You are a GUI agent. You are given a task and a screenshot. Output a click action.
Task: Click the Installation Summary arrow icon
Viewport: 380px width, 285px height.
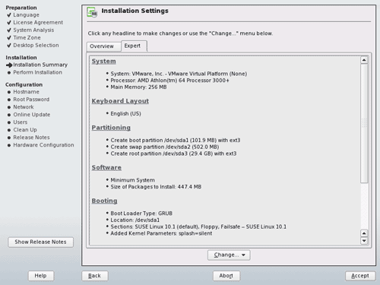coord(9,65)
